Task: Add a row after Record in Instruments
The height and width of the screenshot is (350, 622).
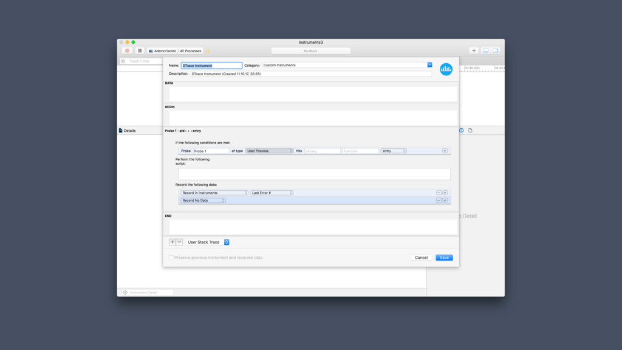Action: click(445, 193)
